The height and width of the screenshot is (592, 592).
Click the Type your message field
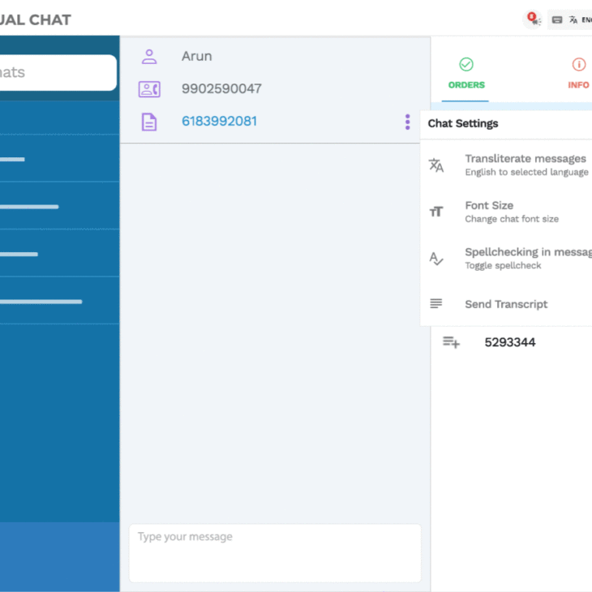[x=275, y=553]
